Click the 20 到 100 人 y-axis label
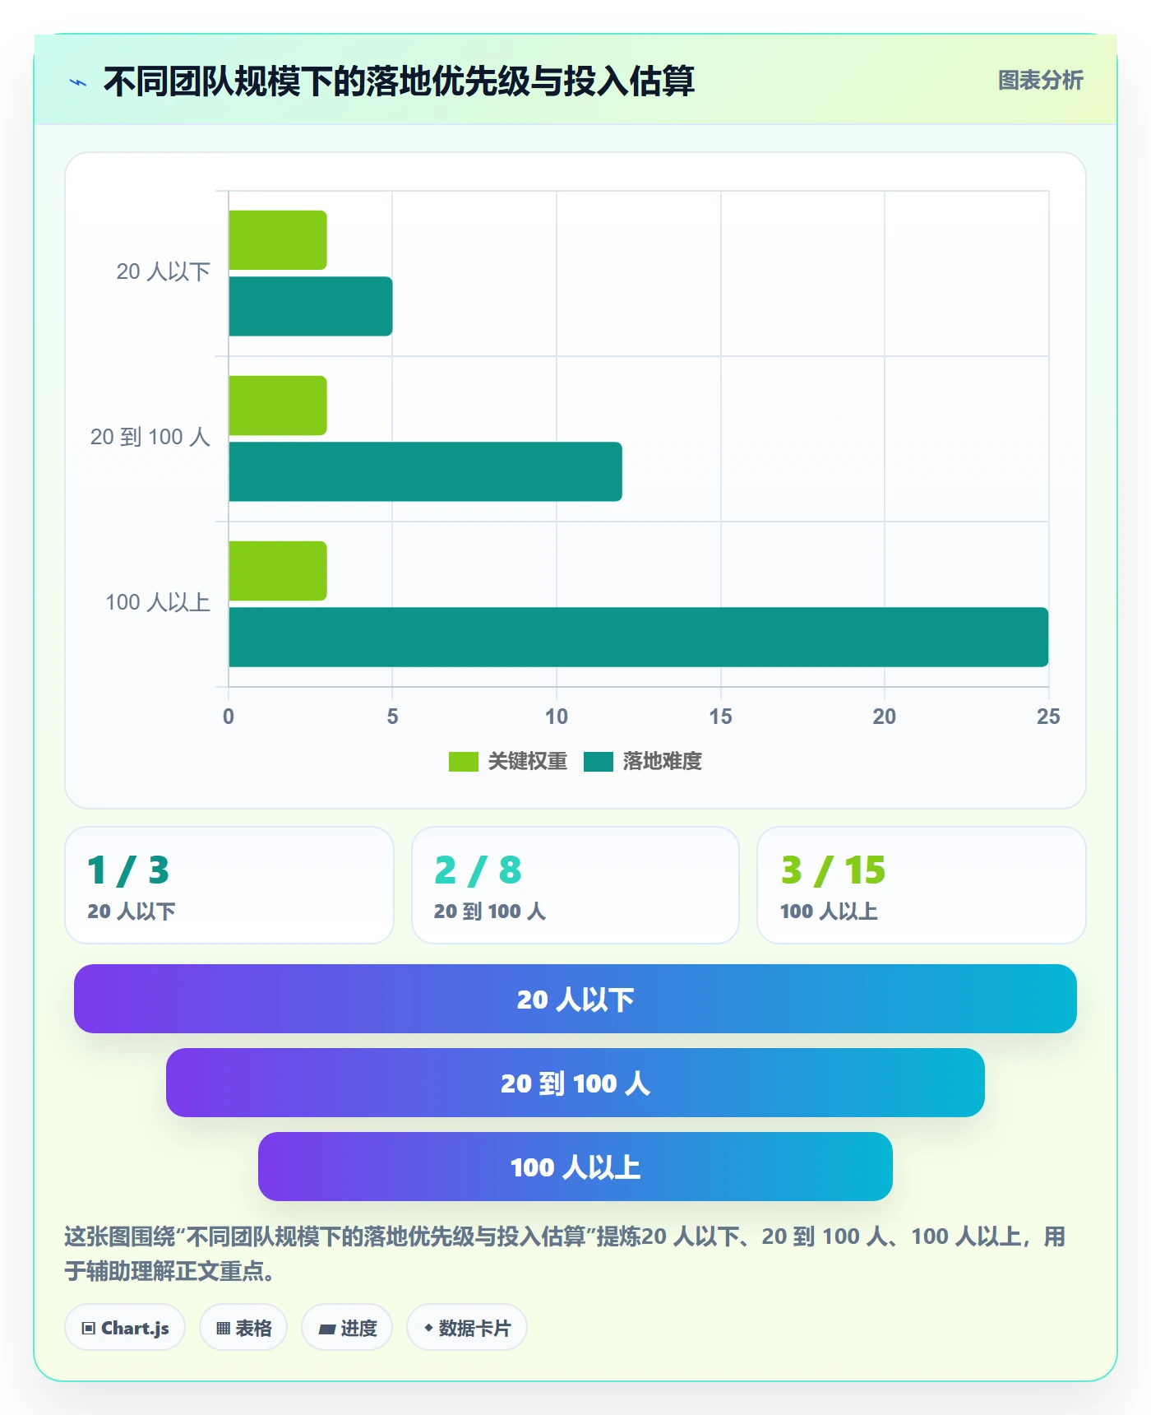The height and width of the screenshot is (1415, 1151). (150, 437)
